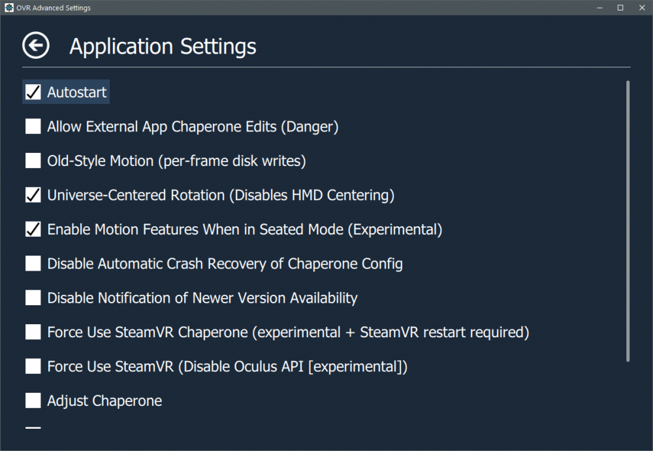Minimize the OVR Advanced Settings window

[599, 8]
